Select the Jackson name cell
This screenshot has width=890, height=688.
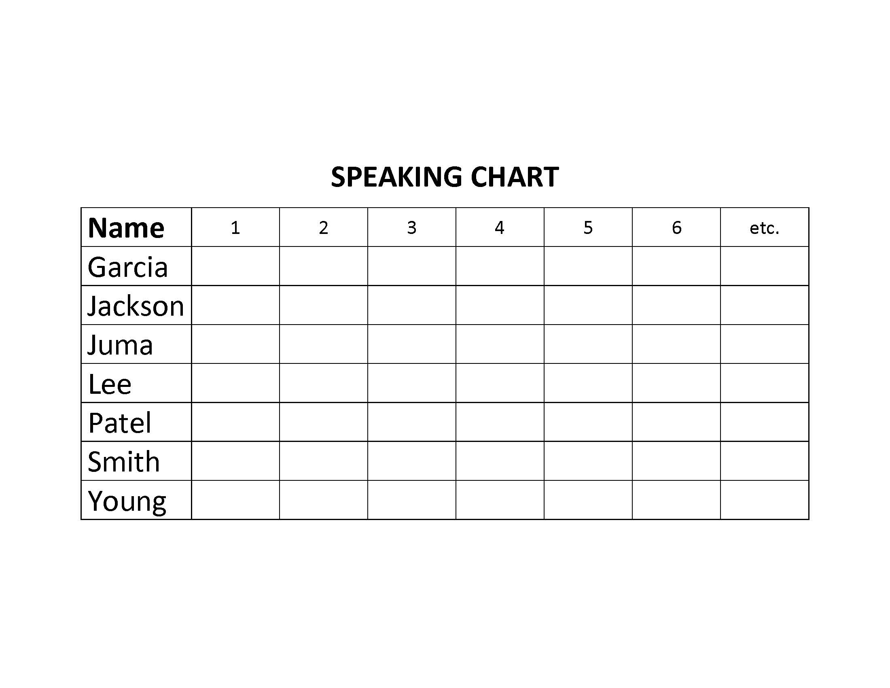pos(136,305)
